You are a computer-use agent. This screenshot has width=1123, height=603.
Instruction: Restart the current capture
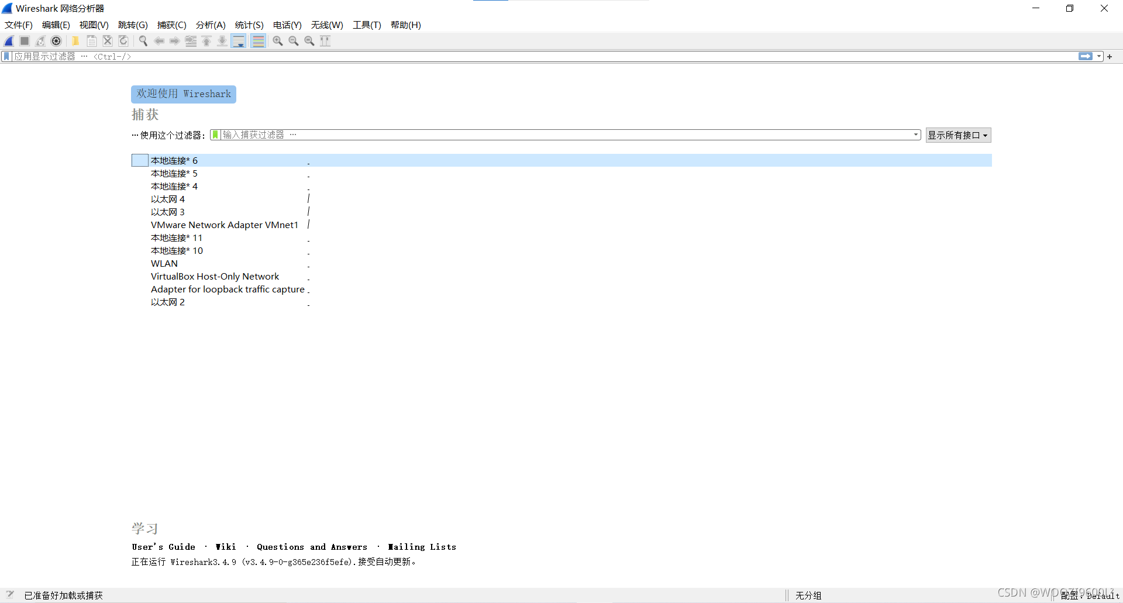pos(40,41)
